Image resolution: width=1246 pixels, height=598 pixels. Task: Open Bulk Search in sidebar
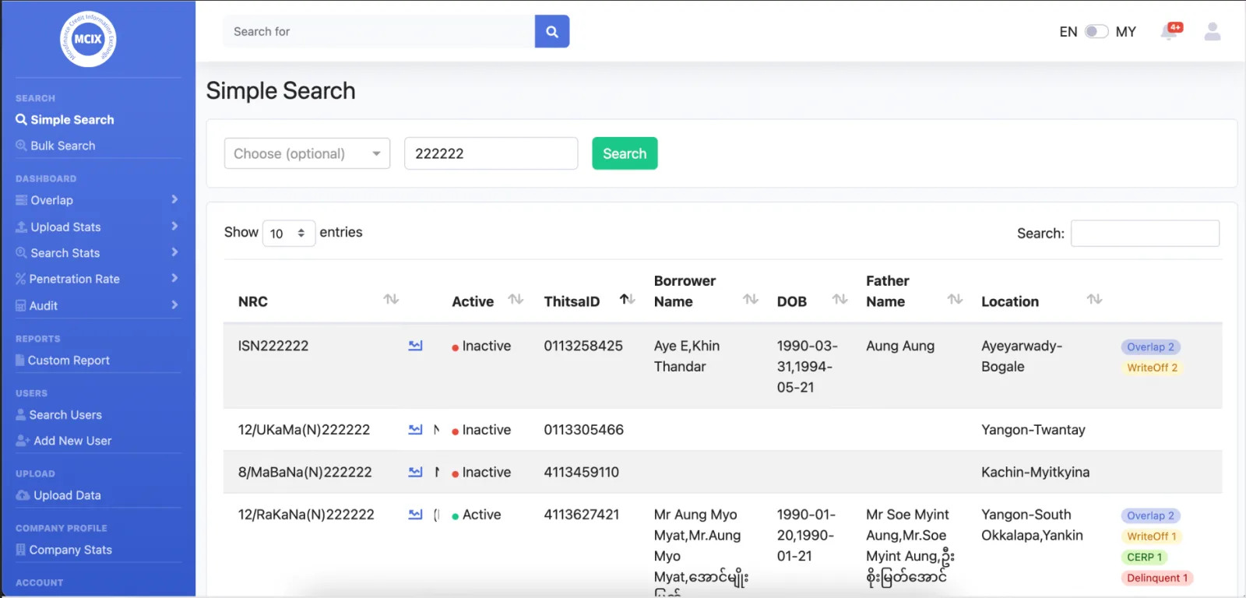point(56,146)
